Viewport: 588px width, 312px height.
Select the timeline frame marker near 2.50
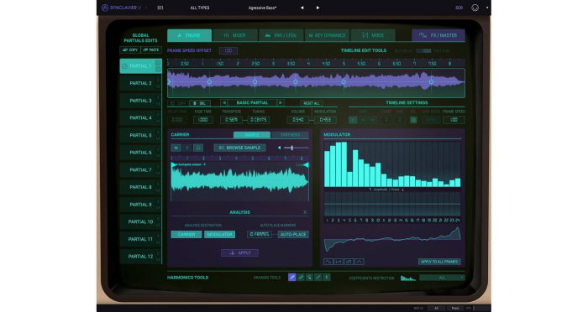point(255,81)
